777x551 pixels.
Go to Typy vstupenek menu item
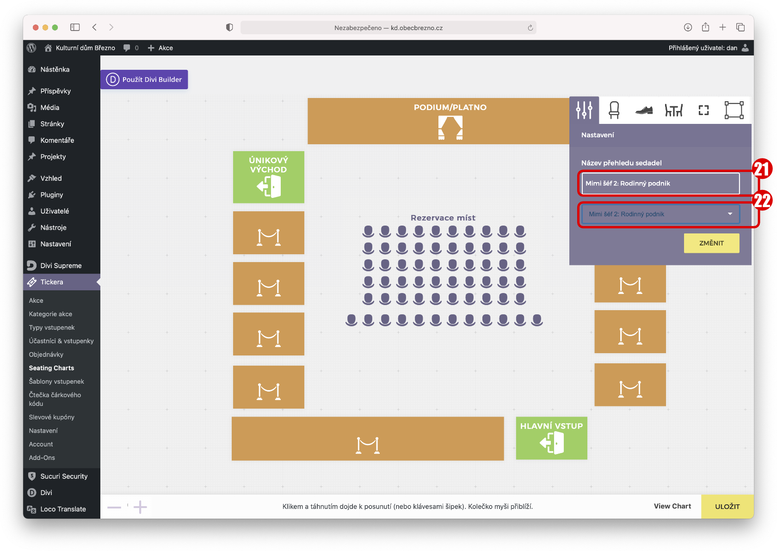(52, 327)
